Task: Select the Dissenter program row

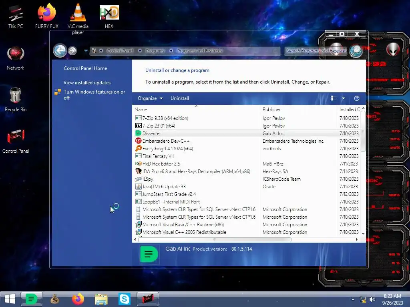Action: coord(247,134)
